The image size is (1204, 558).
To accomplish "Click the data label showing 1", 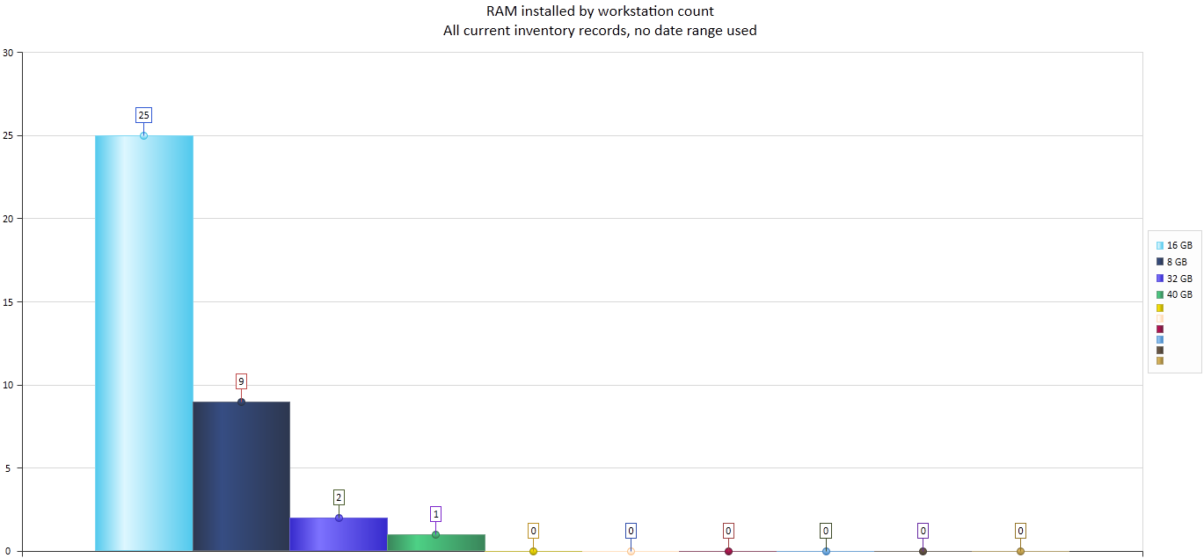I will point(435,514).
